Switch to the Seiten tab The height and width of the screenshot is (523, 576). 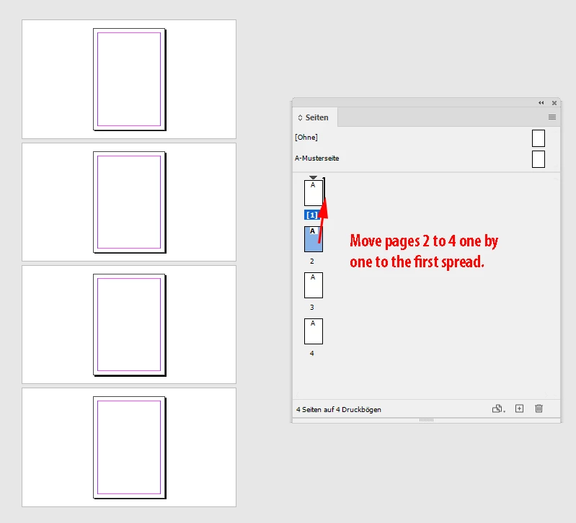point(316,117)
